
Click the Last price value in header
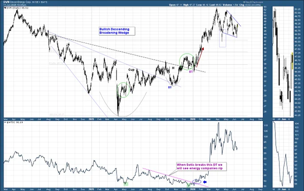215,5
